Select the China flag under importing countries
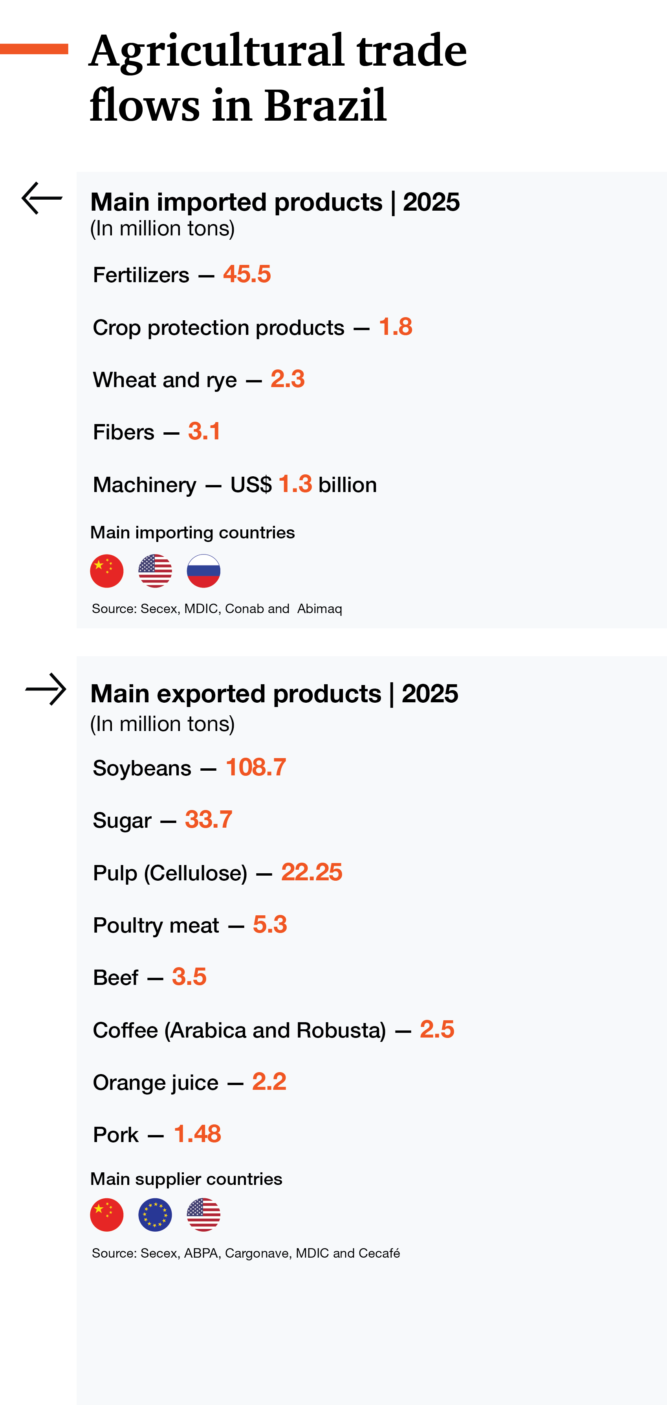 (x=107, y=571)
